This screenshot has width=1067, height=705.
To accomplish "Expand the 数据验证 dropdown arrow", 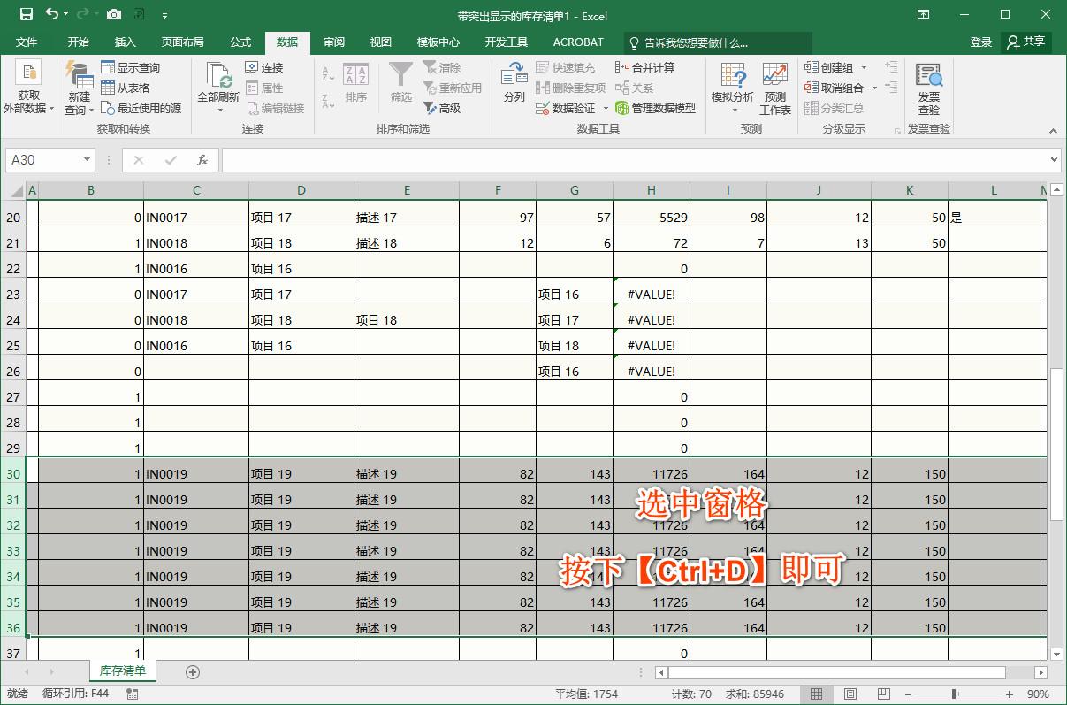I will 606,109.
